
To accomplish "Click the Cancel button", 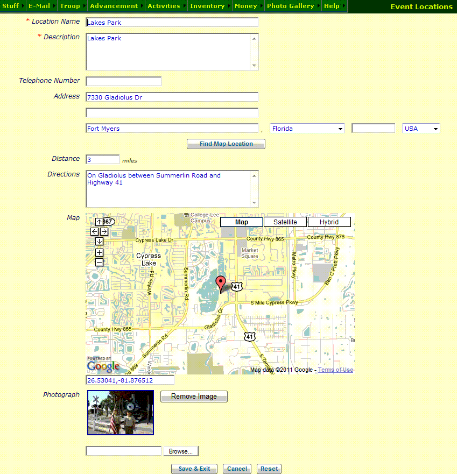I will [x=237, y=469].
